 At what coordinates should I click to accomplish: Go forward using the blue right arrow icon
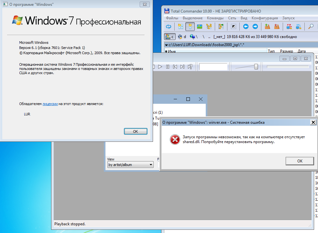point(255,26)
